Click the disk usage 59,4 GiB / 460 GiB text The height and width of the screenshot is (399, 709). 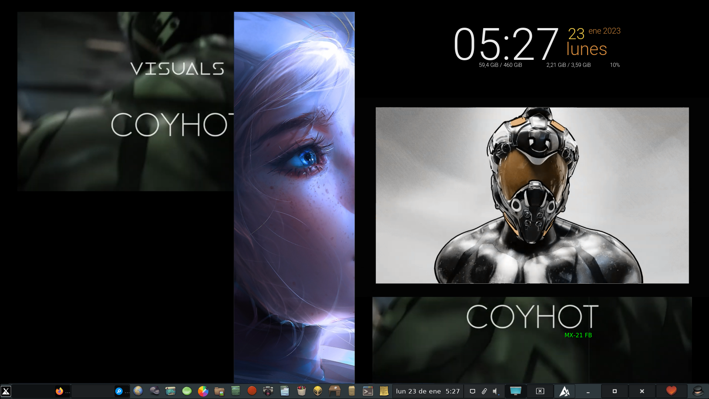[500, 65]
